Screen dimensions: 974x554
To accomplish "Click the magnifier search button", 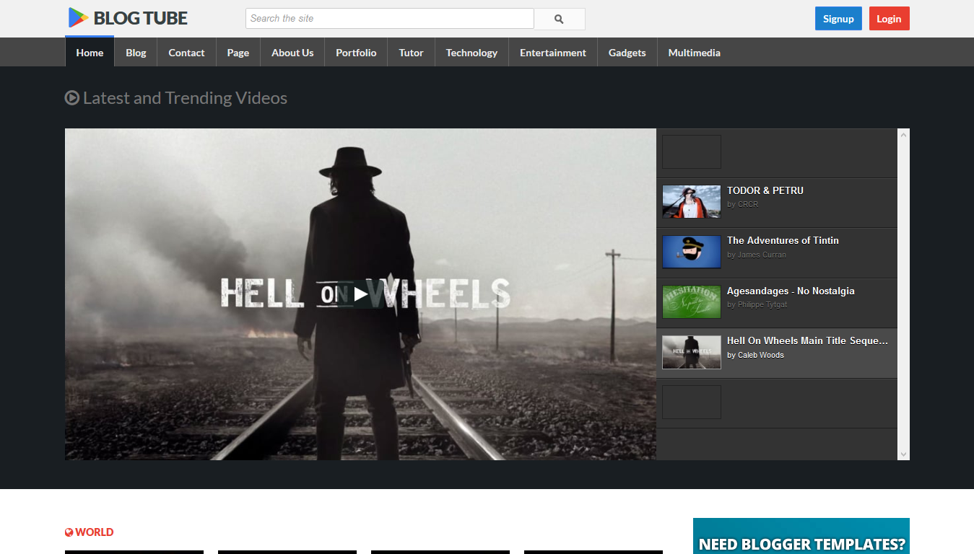I will 559,19.
